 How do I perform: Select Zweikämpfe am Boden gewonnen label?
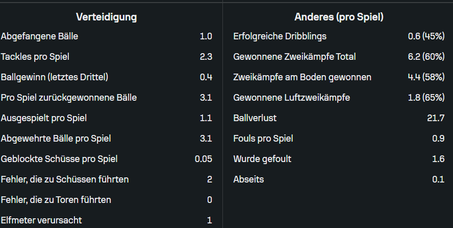(302, 77)
